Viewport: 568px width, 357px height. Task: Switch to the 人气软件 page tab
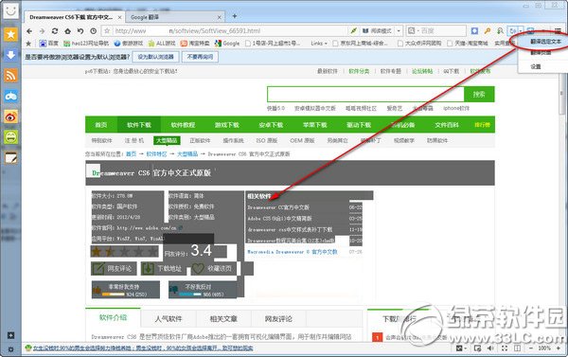point(169,319)
